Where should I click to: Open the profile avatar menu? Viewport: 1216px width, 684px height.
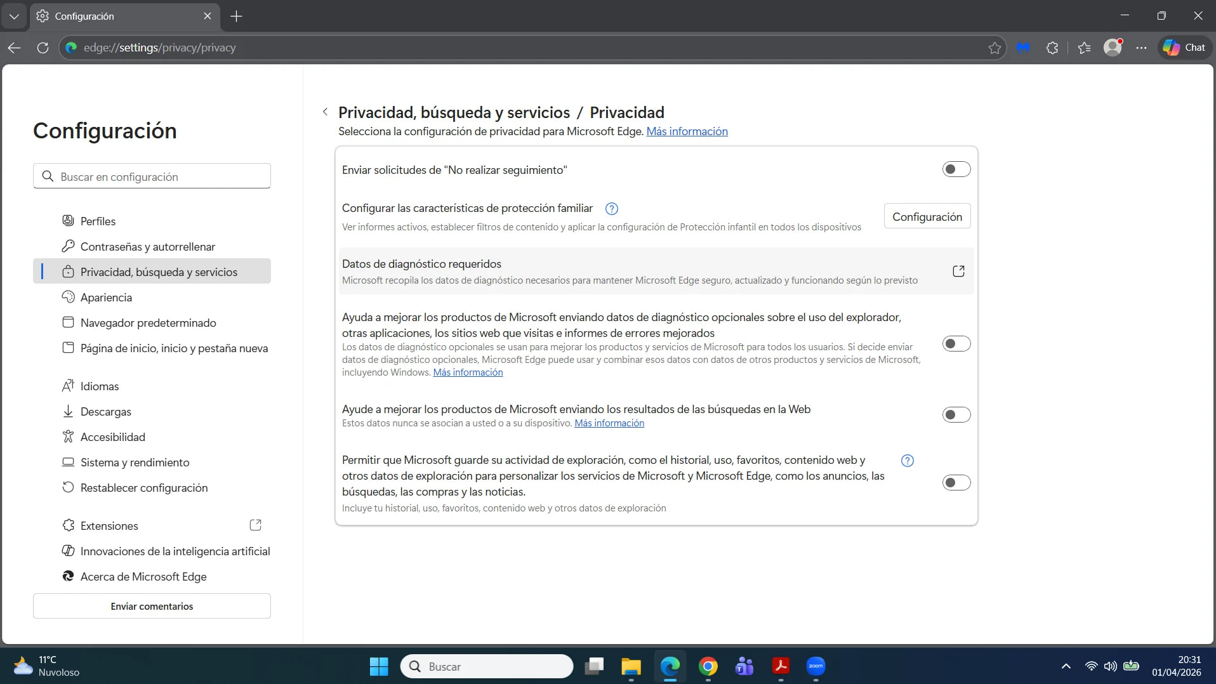coord(1113,48)
